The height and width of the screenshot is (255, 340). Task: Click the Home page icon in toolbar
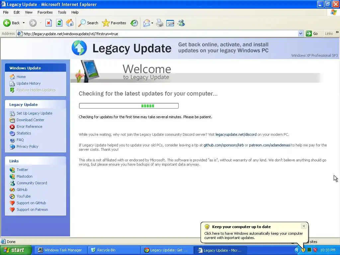(70, 23)
